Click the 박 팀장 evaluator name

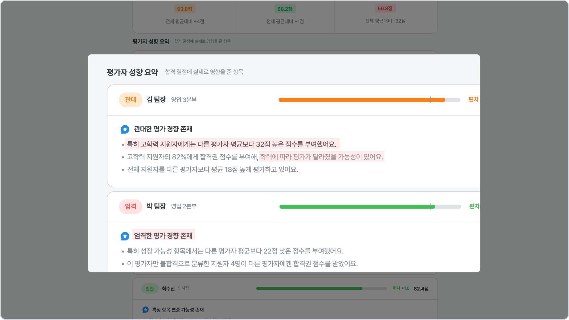(x=156, y=206)
